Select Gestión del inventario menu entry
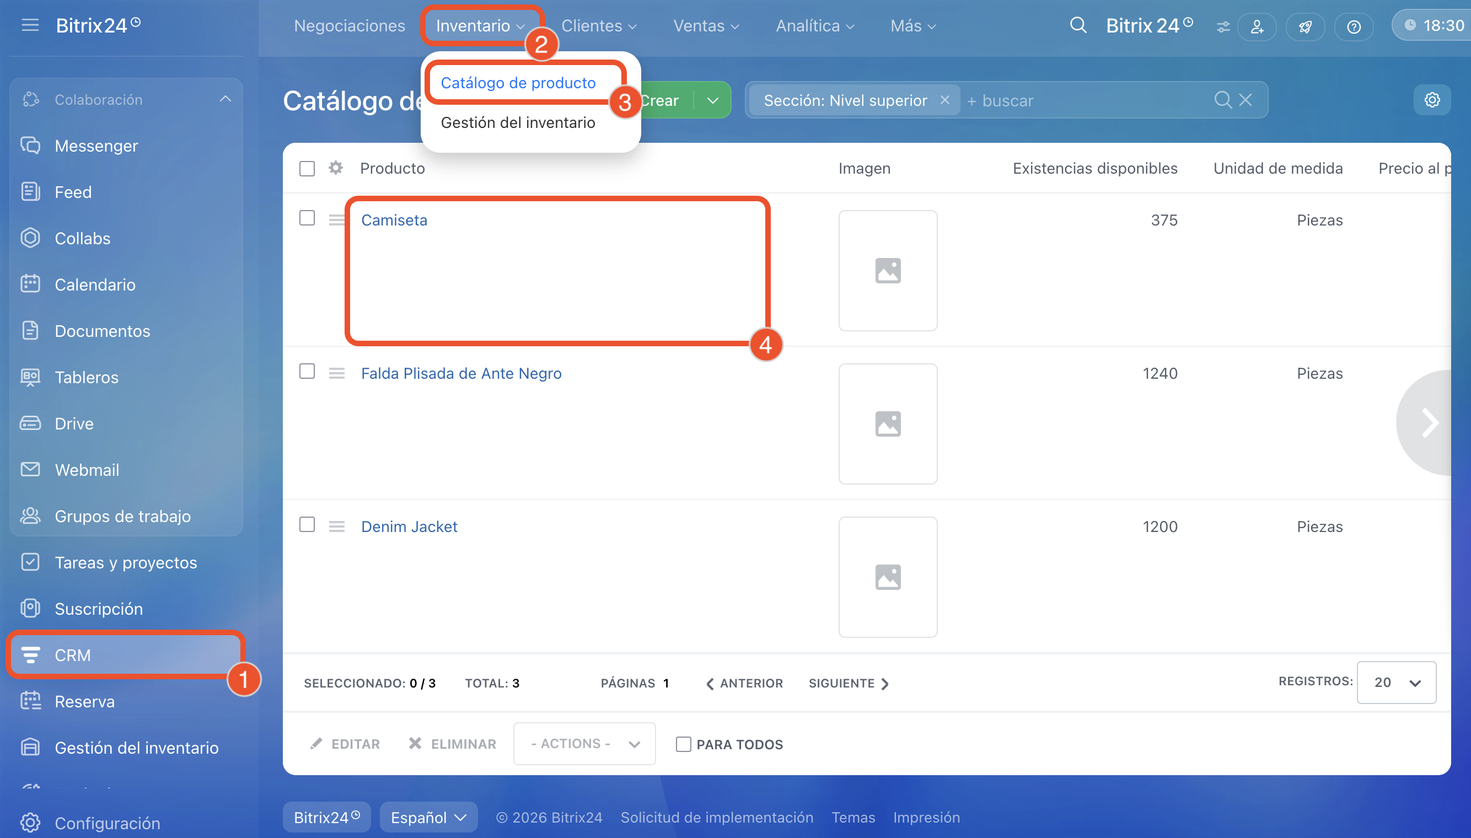The image size is (1471, 838). tap(517, 122)
